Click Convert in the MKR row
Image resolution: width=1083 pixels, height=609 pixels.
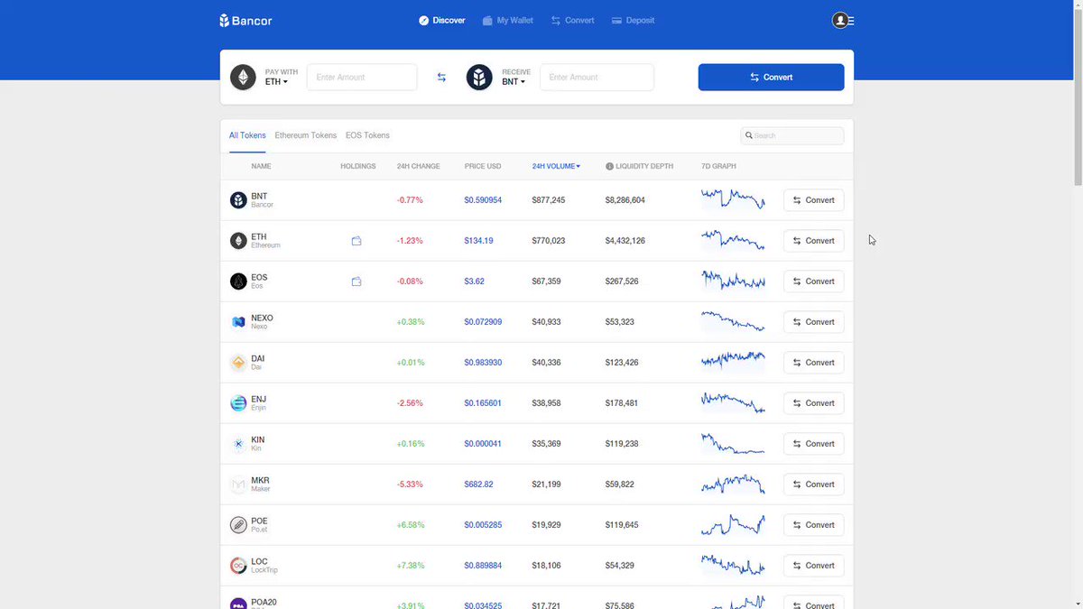813,484
